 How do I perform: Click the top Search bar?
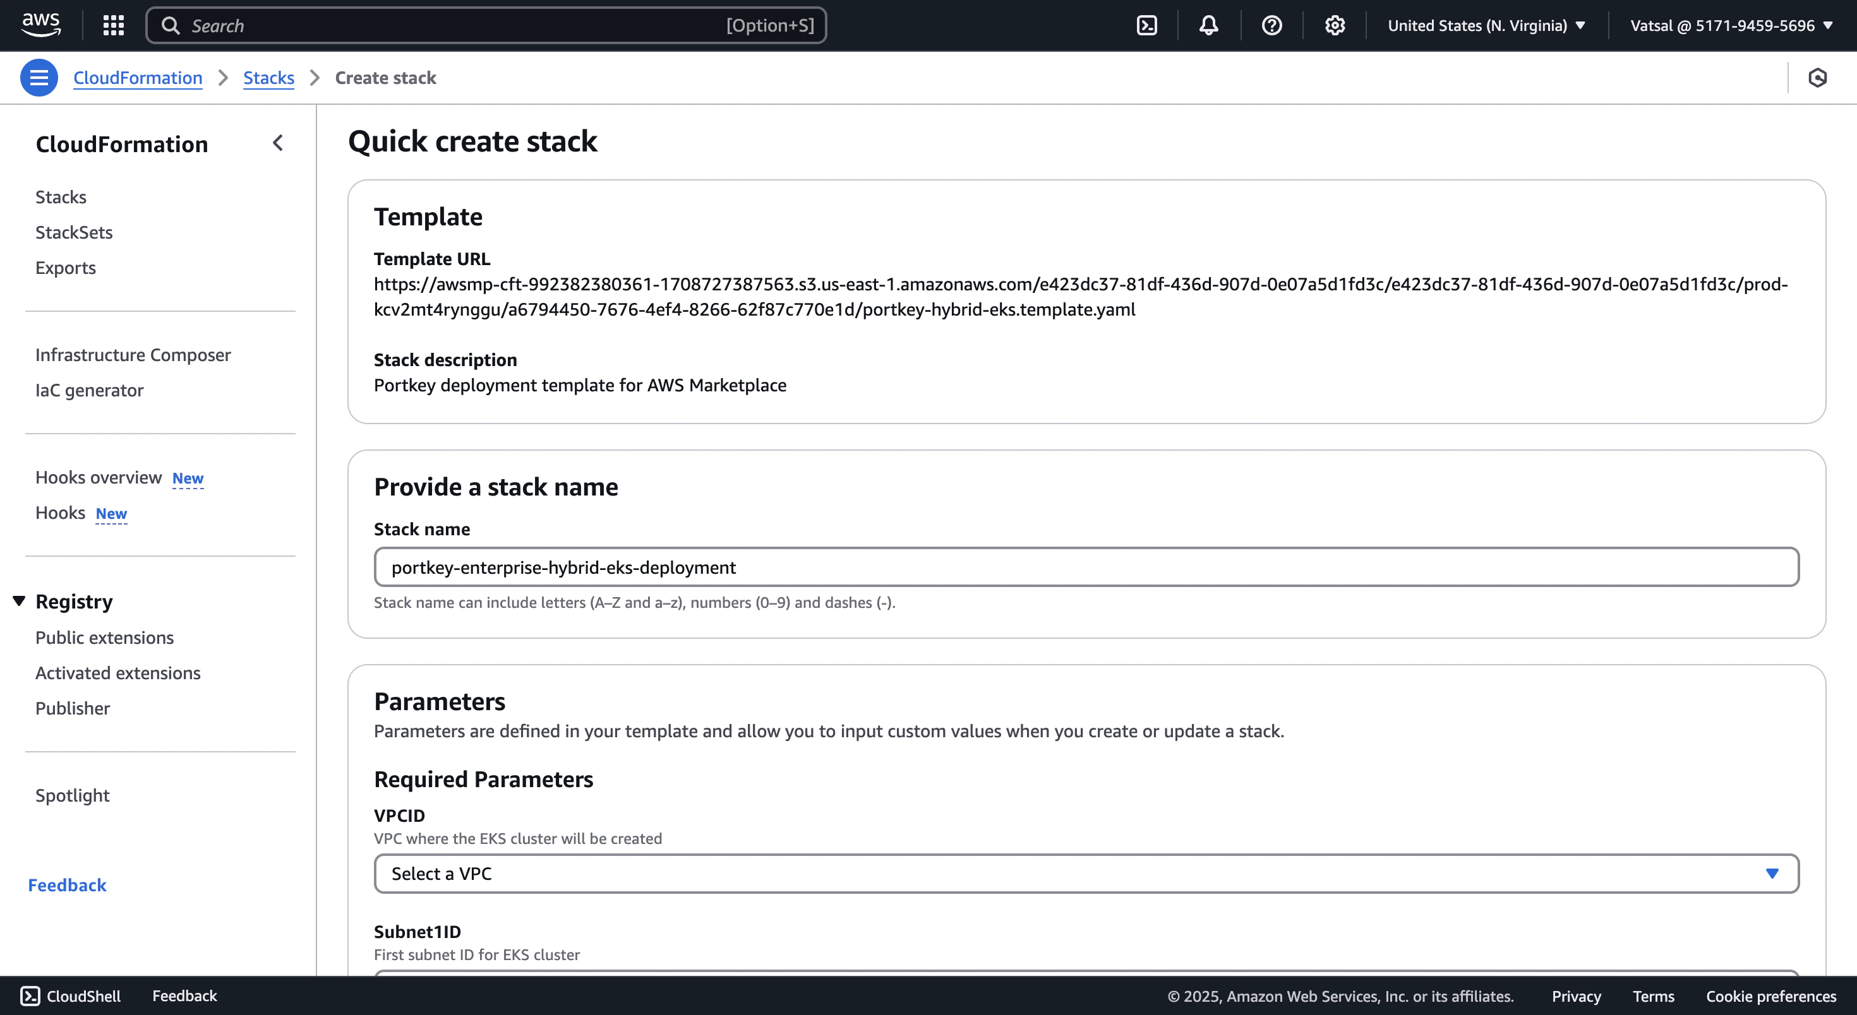click(486, 25)
